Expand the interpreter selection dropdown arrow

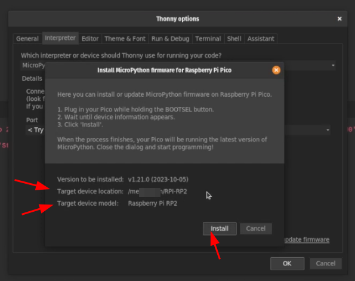[x=333, y=66]
